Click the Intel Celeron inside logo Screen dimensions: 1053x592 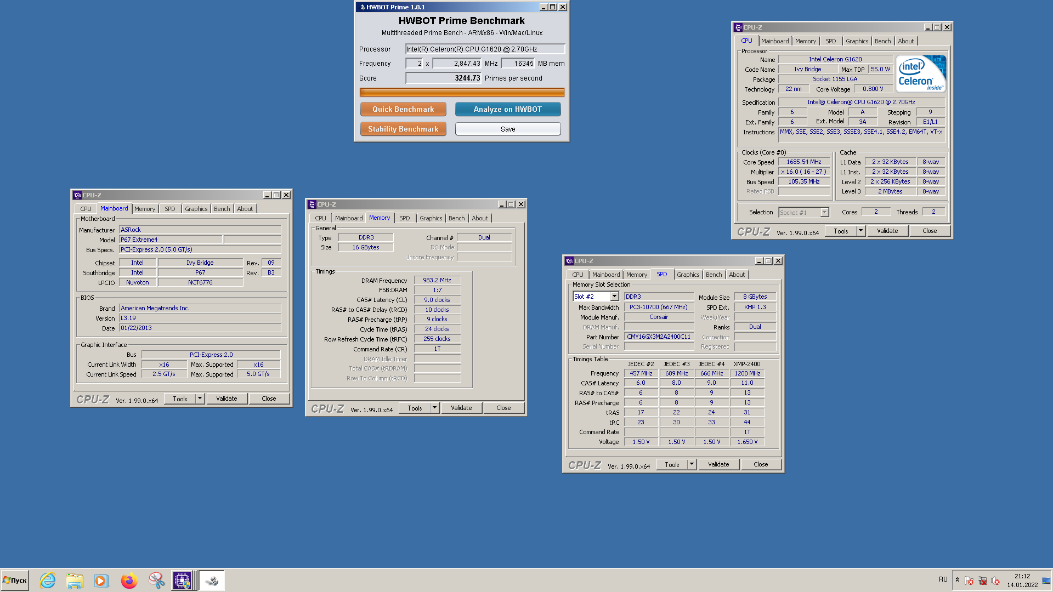[921, 73]
